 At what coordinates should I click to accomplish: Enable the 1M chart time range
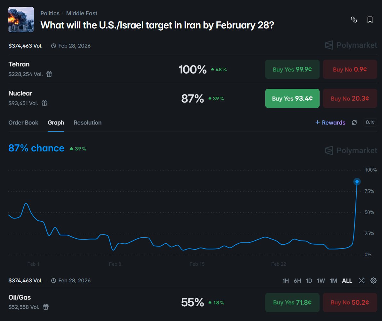tap(333, 280)
